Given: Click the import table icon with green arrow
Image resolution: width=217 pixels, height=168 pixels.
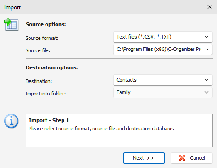Looking at the screenshot, I should click(11, 24).
